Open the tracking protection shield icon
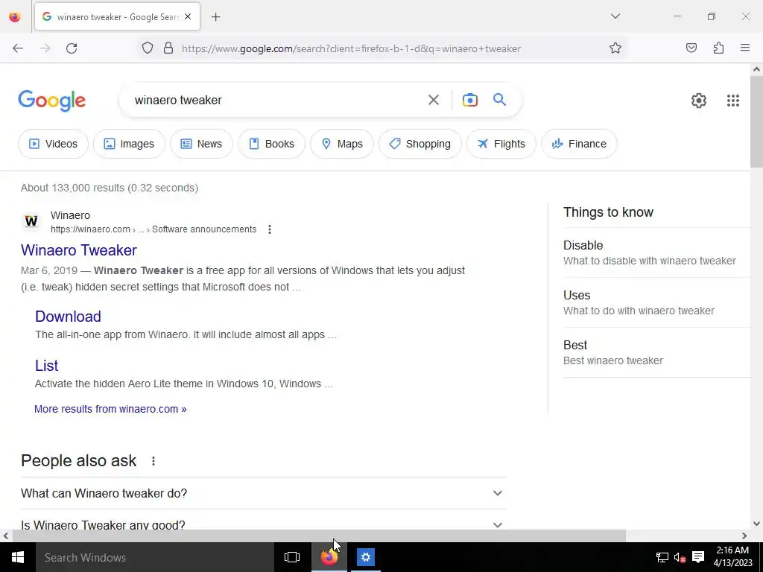The width and height of the screenshot is (763, 572). (x=148, y=48)
